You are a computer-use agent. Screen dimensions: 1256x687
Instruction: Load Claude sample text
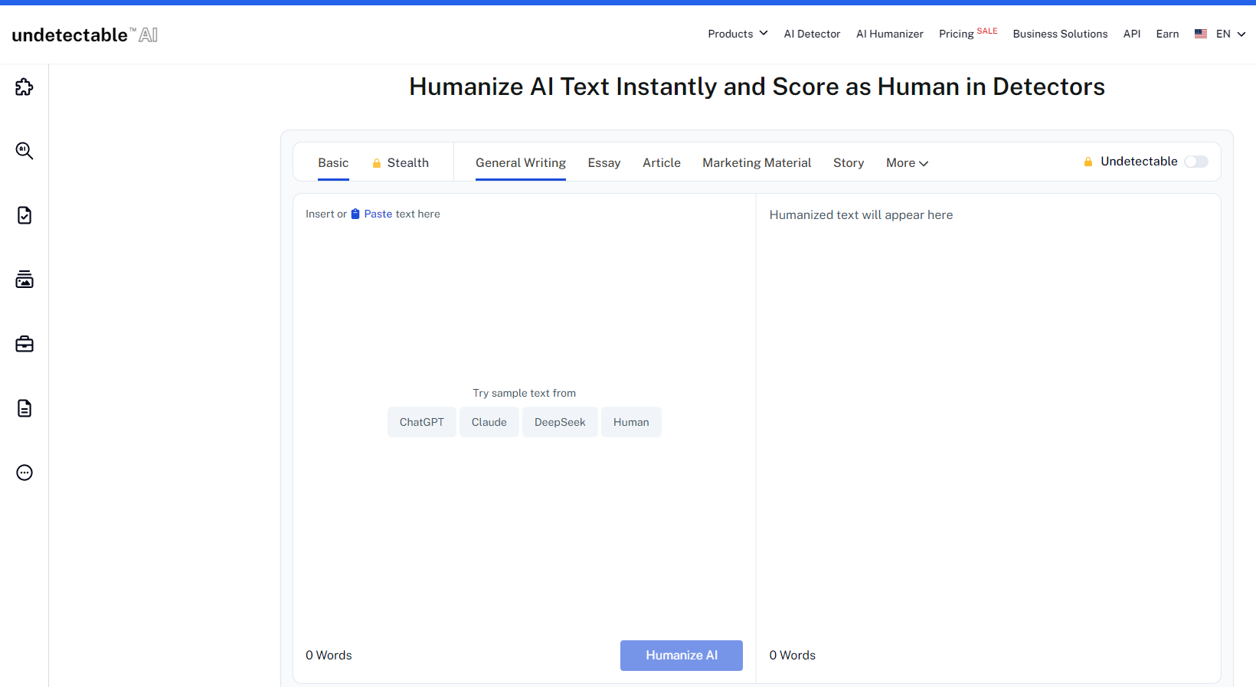point(489,422)
